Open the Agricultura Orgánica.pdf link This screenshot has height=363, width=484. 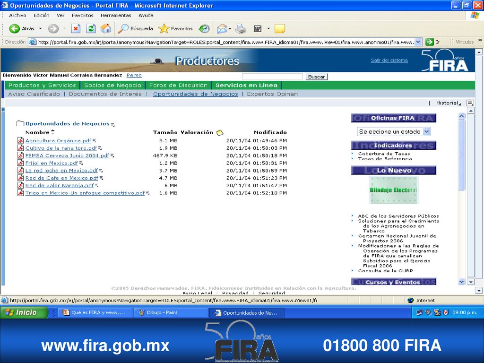pos(58,140)
